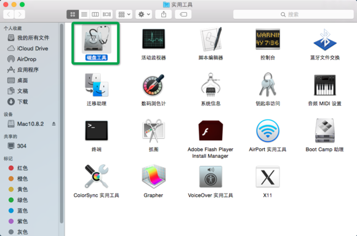Viewport: 357px width, 236px height.
Task: Open AirPort Utility (AirPort 实用工具) icon
Action: pos(268,131)
